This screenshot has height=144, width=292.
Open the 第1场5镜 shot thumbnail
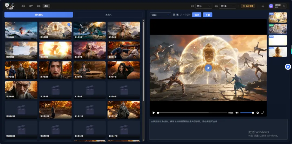click(x=21, y=50)
